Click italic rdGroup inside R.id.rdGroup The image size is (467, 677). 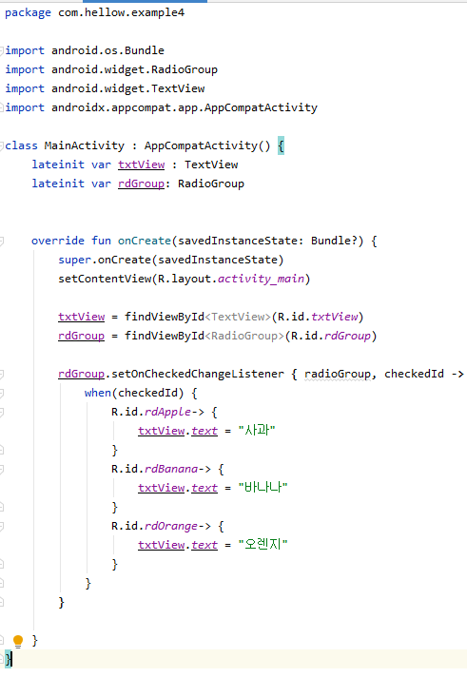[347, 336]
